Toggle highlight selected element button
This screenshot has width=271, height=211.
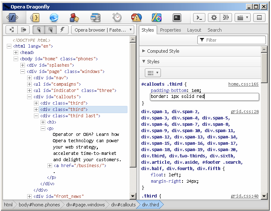50,30
